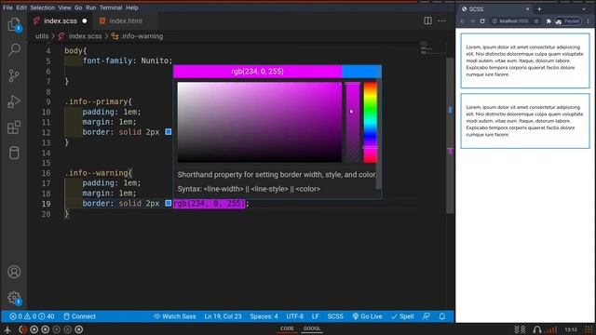The height and width of the screenshot is (335, 596).
Task: Open the editor More Actions ellipsis
Action: pos(441,20)
